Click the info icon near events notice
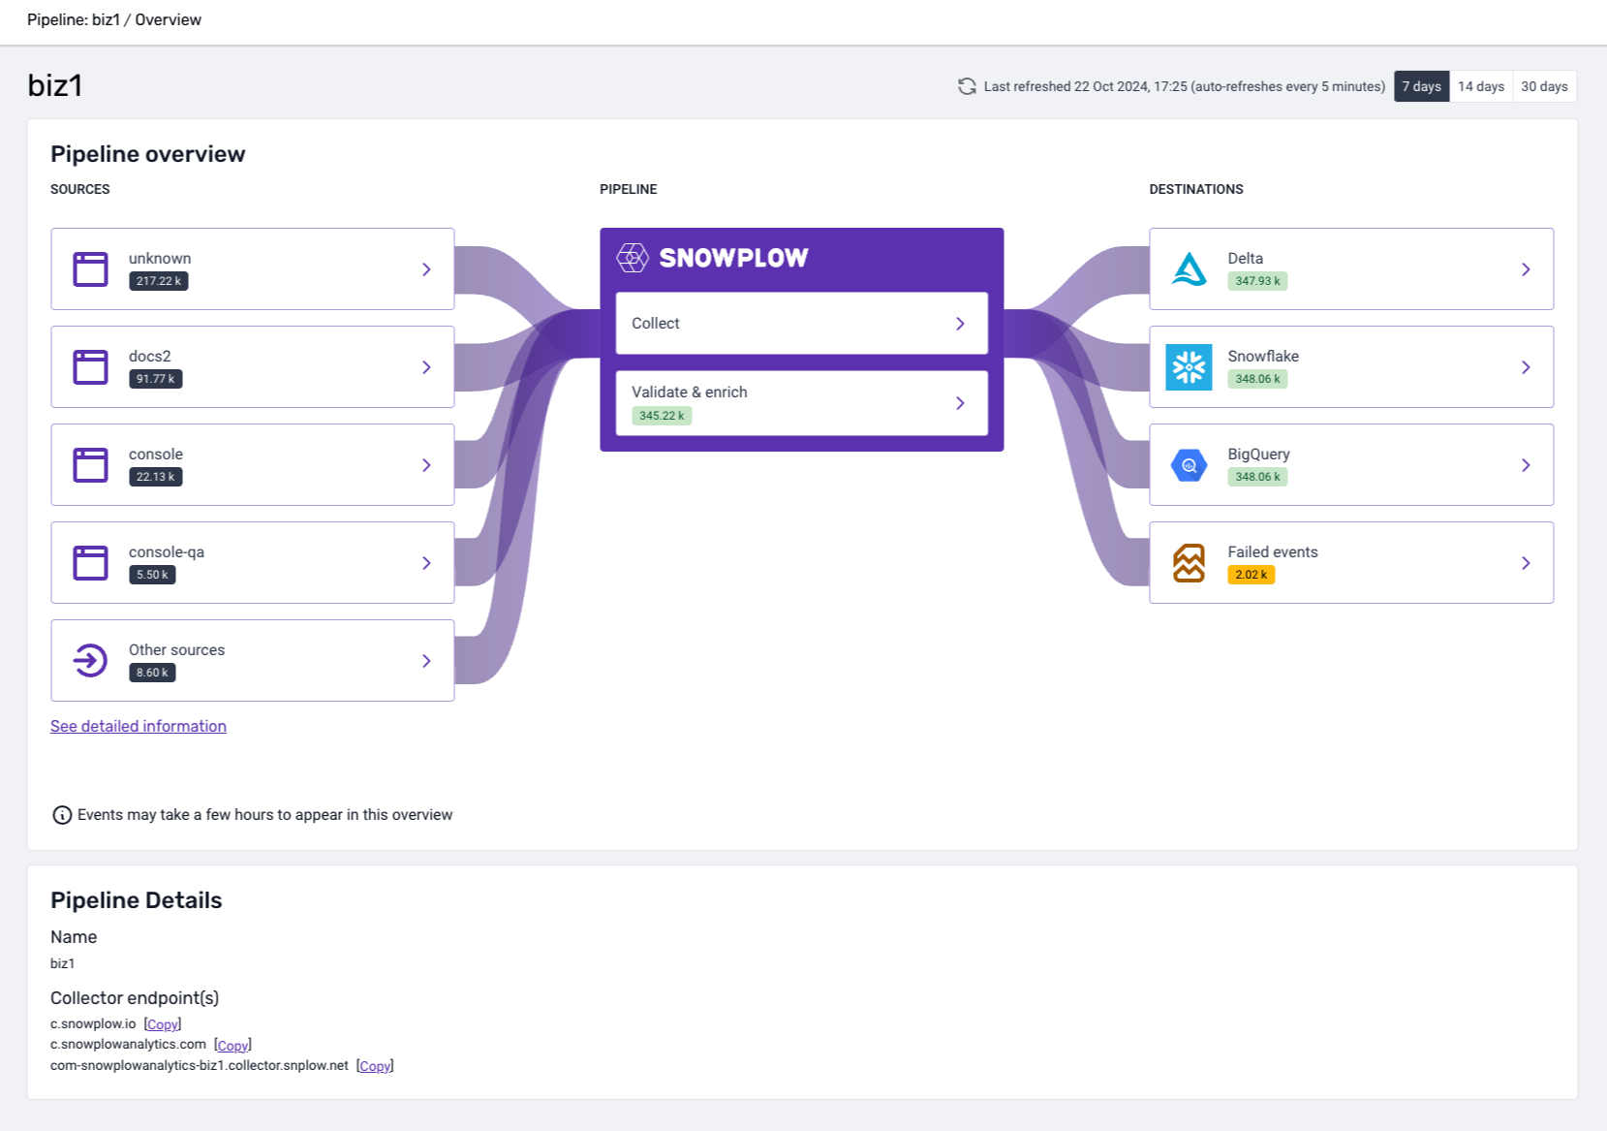The image size is (1607, 1131). (62, 815)
